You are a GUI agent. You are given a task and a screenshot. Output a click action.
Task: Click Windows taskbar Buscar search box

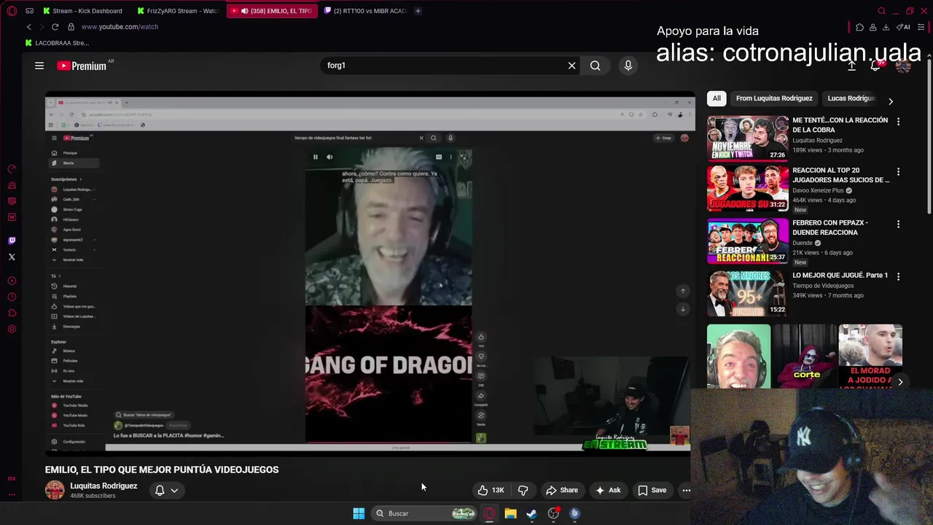(x=425, y=513)
